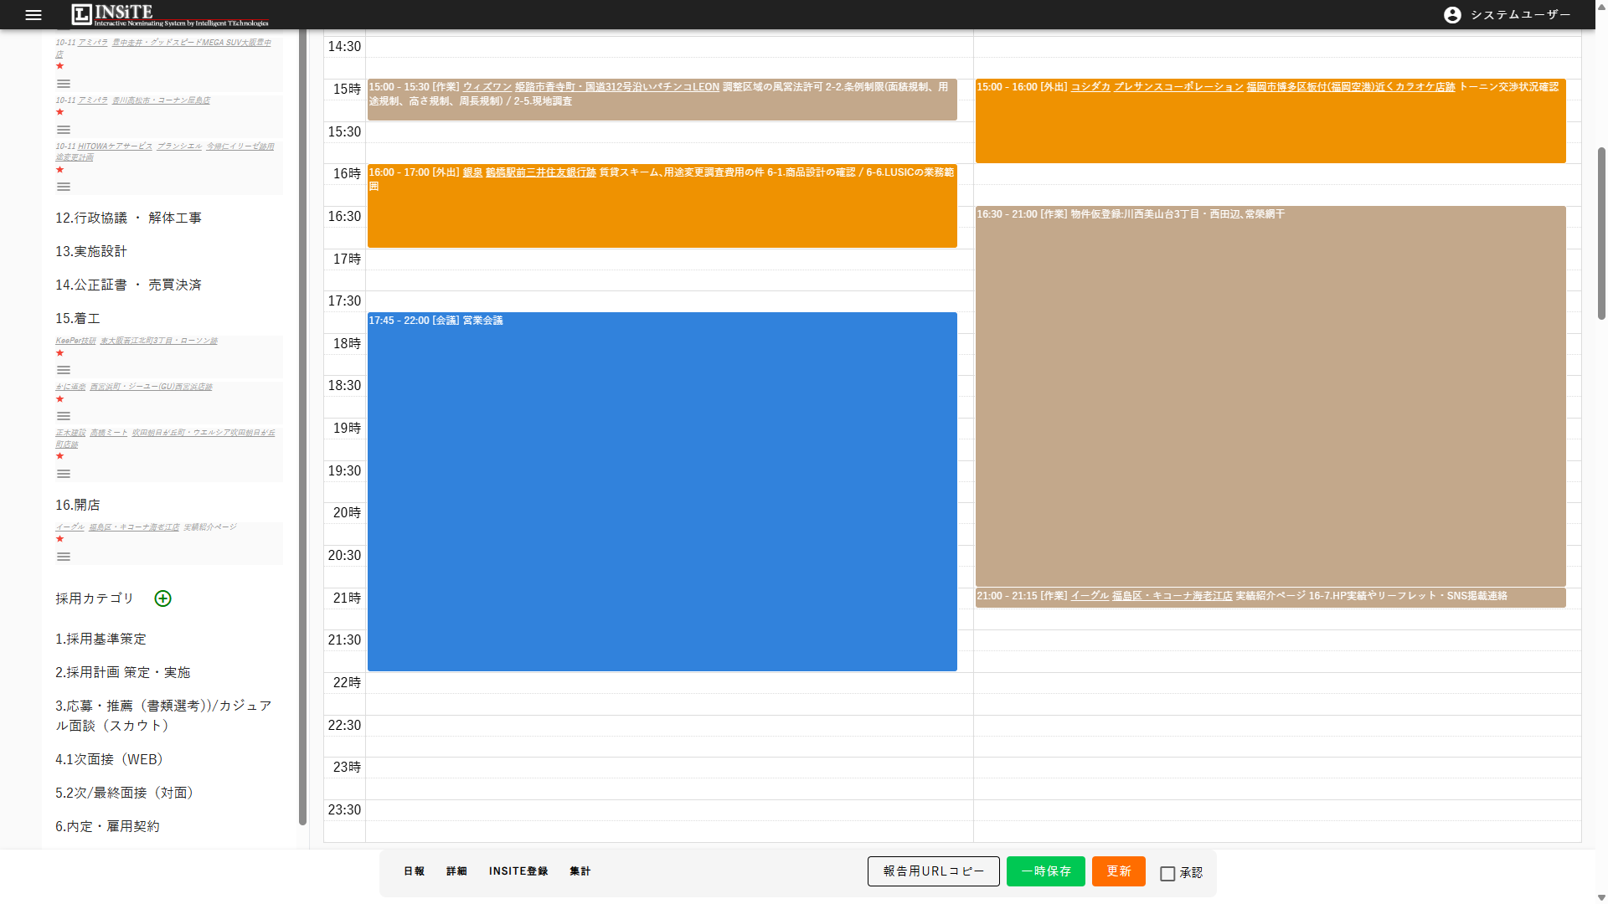Select the 16:30-21:00 物件仮登録 event block

[x=1270, y=396]
